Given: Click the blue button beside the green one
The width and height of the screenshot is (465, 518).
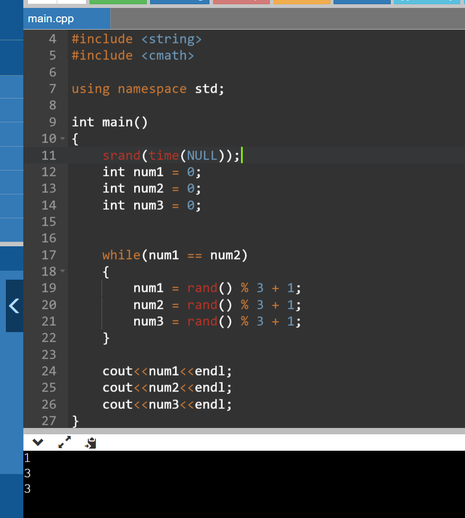Looking at the screenshot, I should pos(179,2).
